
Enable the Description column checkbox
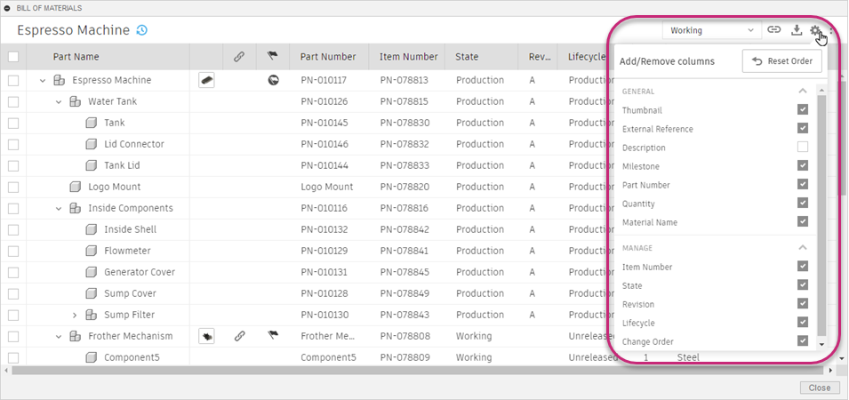click(803, 147)
